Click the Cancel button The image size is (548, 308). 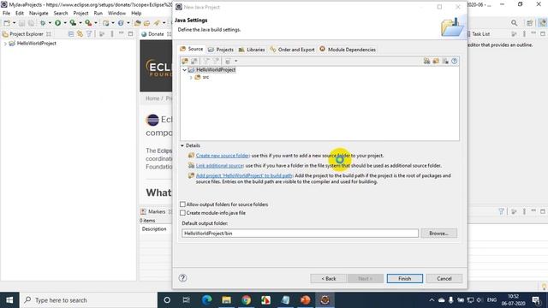pyautogui.click(x=444, y=279)
